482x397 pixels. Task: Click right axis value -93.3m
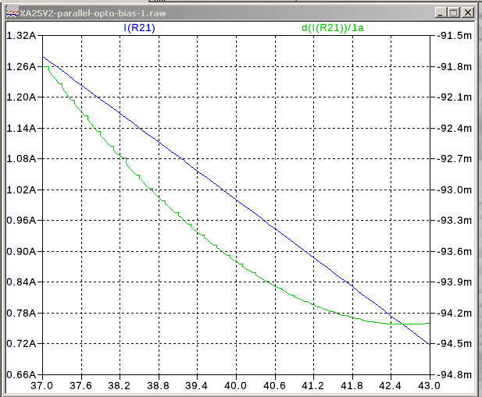click(455, 220)
